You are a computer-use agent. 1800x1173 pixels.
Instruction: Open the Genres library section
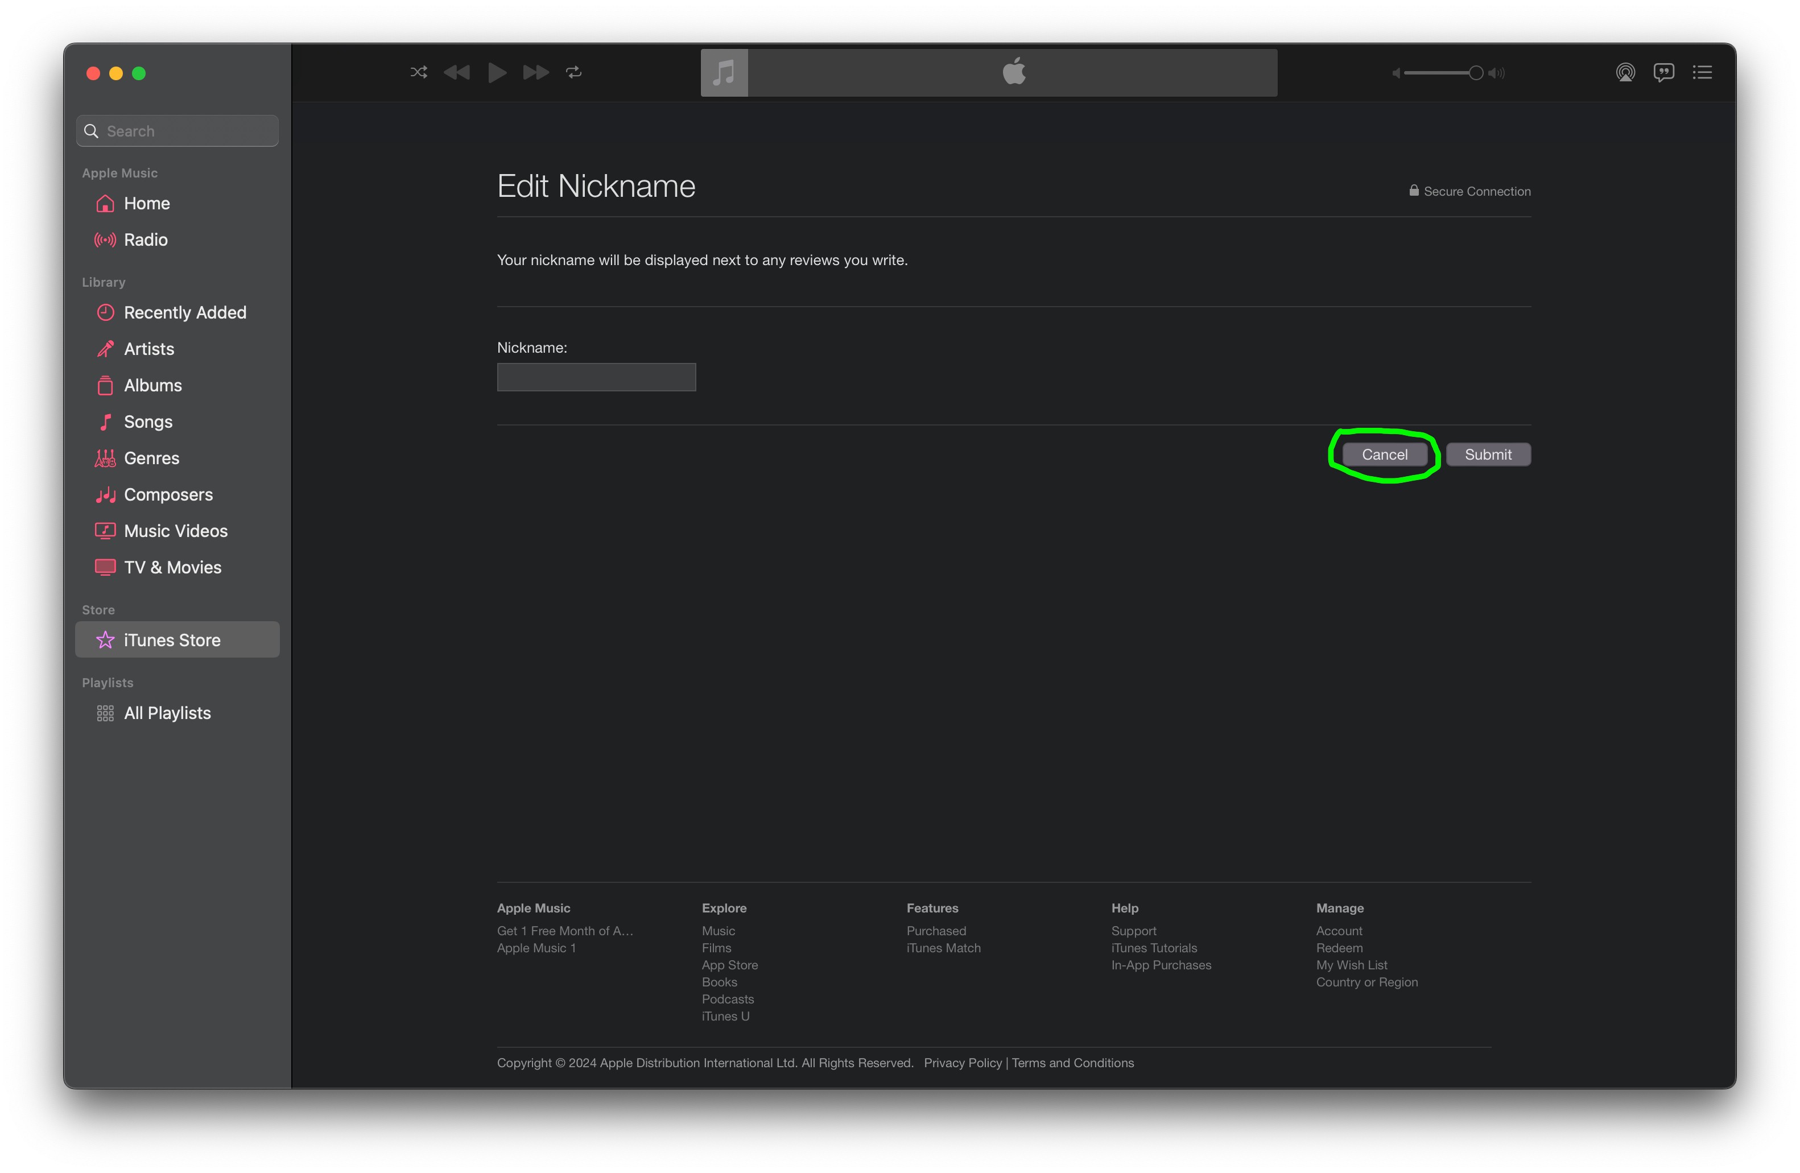click(x=151, y=459)
